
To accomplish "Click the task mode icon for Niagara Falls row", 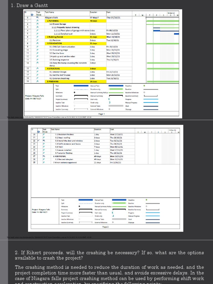I will tap(37, 17).
